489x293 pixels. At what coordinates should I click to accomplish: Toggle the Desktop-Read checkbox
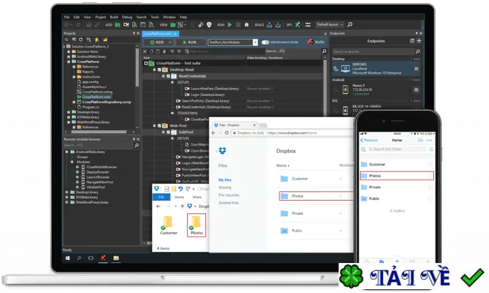pyautogui.click(x=160, y=70)
